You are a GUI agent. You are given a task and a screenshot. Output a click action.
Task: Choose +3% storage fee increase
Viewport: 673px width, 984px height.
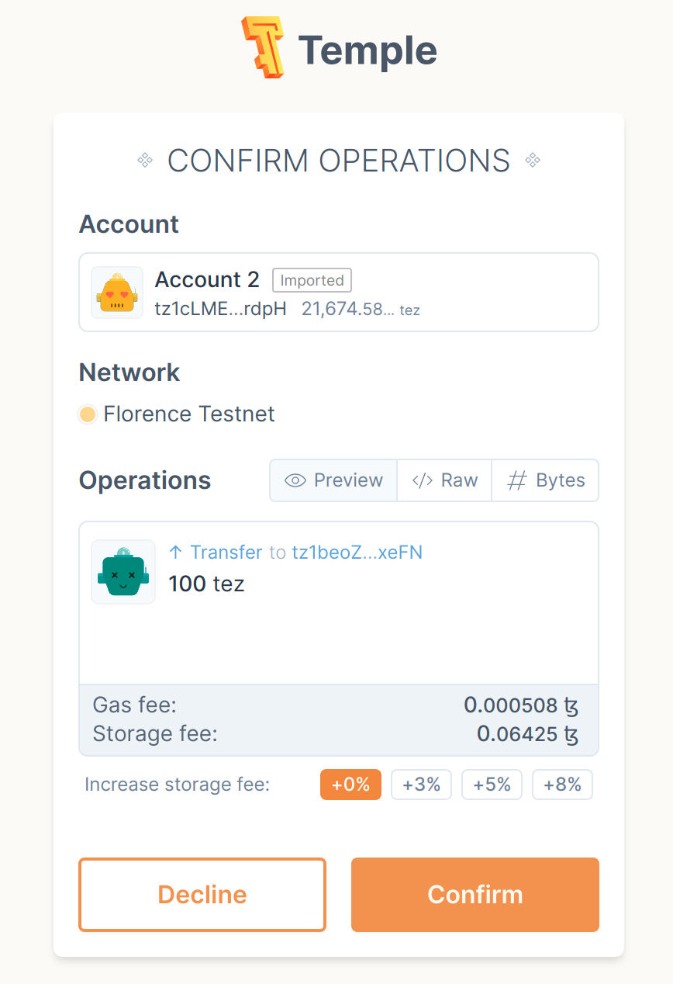pyautogui.click(x=421, y=785)
